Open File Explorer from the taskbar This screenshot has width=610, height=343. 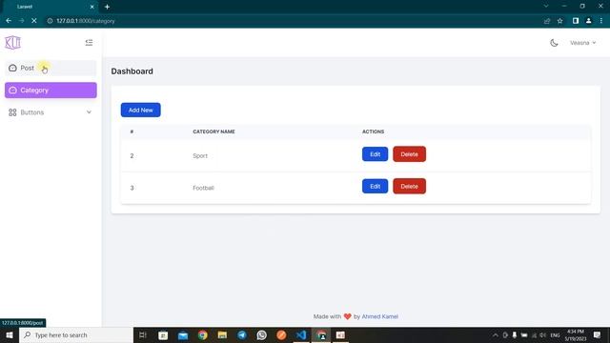(x=222, y=335)
